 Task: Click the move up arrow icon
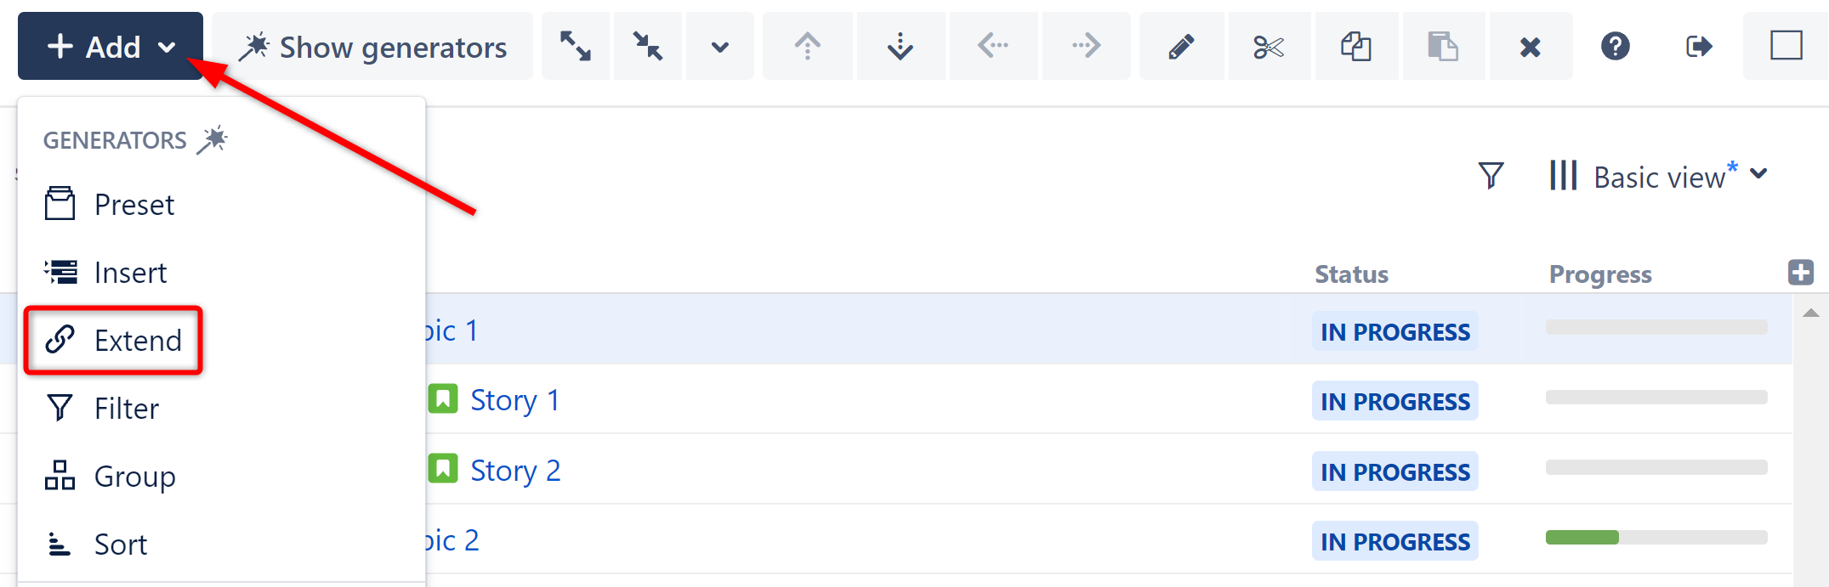point(807,46)
